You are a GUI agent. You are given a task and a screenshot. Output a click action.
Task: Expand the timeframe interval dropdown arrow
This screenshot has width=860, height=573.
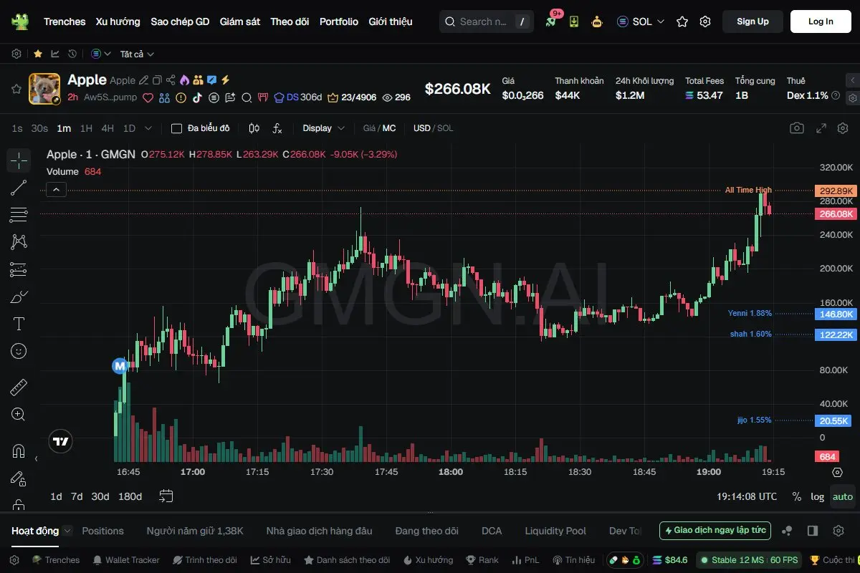148,128
